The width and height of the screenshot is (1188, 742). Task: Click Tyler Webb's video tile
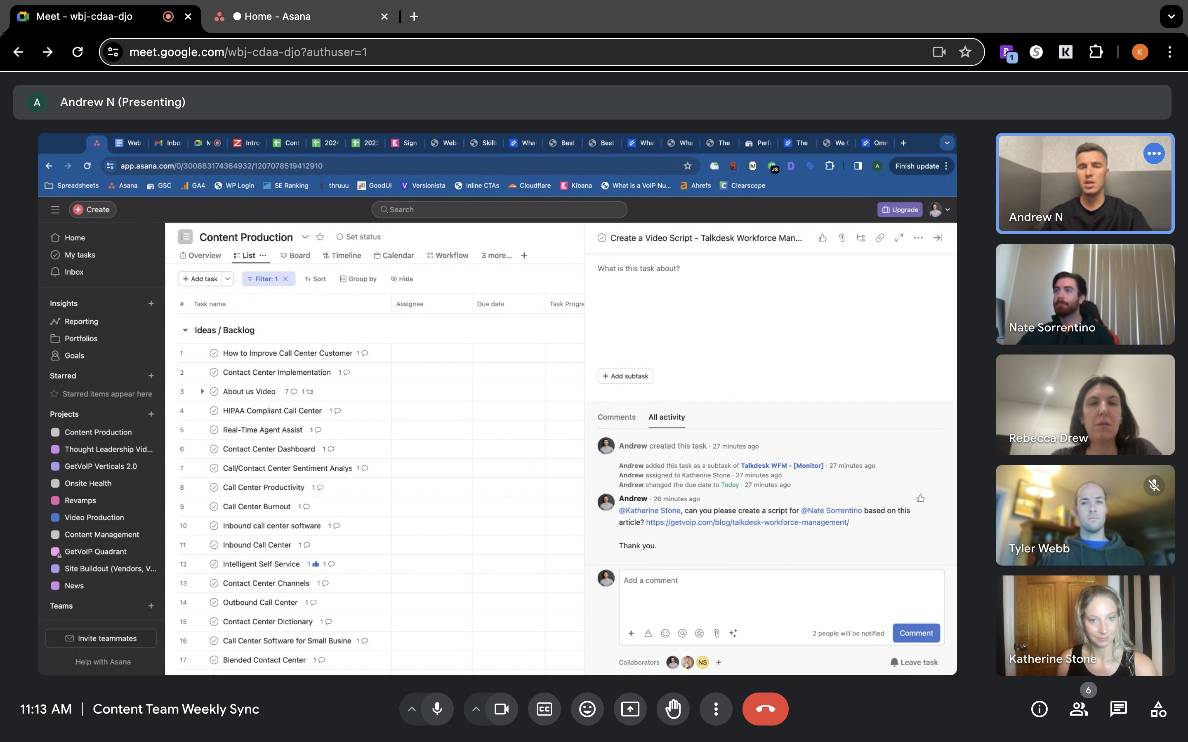pyautogui.click(x=1085, y=515)
